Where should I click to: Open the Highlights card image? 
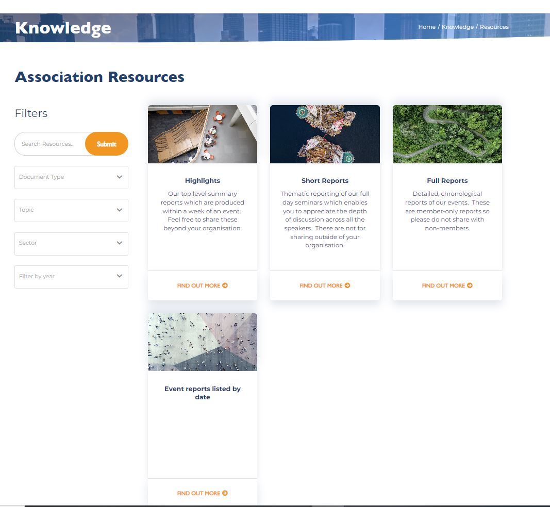203,134
